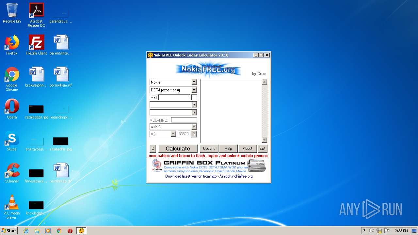Click output box scrollbar up arrow
This screenshot has height=235, width=418.
click(x=265, y=82)
